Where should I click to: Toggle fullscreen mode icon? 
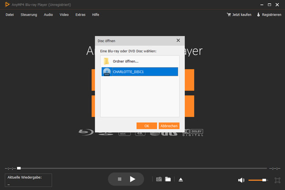tap(277, 180)
